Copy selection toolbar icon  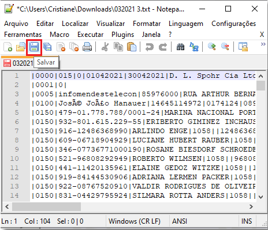point(118,47)
